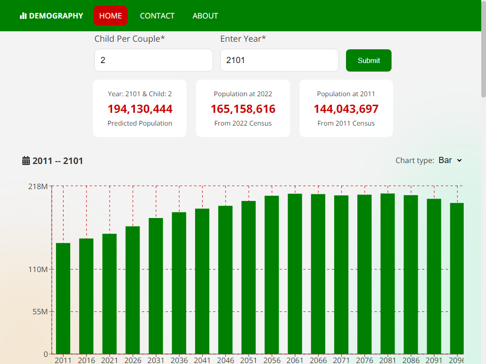Screen dimensions: 486x364
Task: Click the 2091 bar in the chart
Action: 434,276
